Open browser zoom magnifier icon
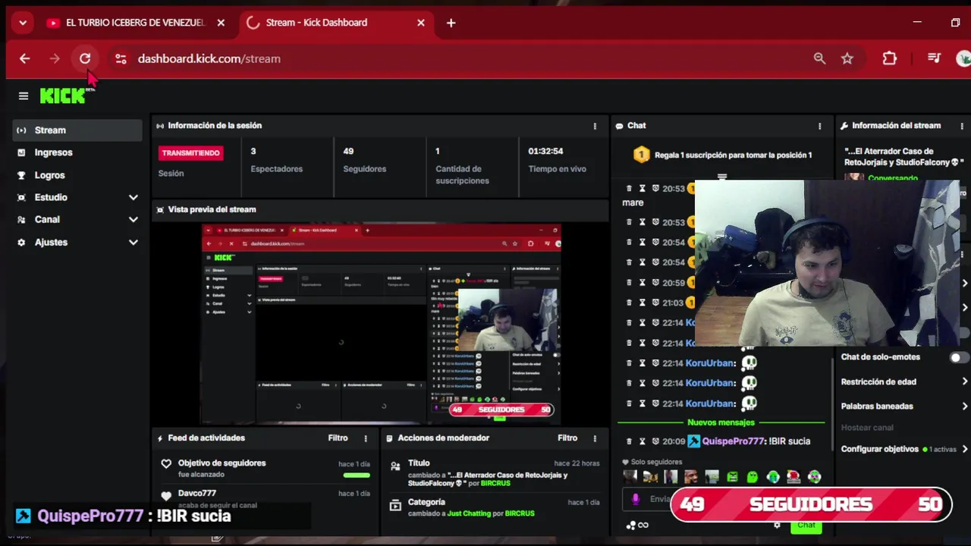This screenshot has height=546, width=971. pyautogui.click(x=819, y=58)
